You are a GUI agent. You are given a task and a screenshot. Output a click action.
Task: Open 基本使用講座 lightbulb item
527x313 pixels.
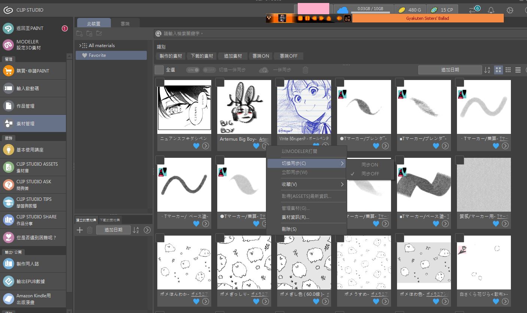(x=33, y=150)
